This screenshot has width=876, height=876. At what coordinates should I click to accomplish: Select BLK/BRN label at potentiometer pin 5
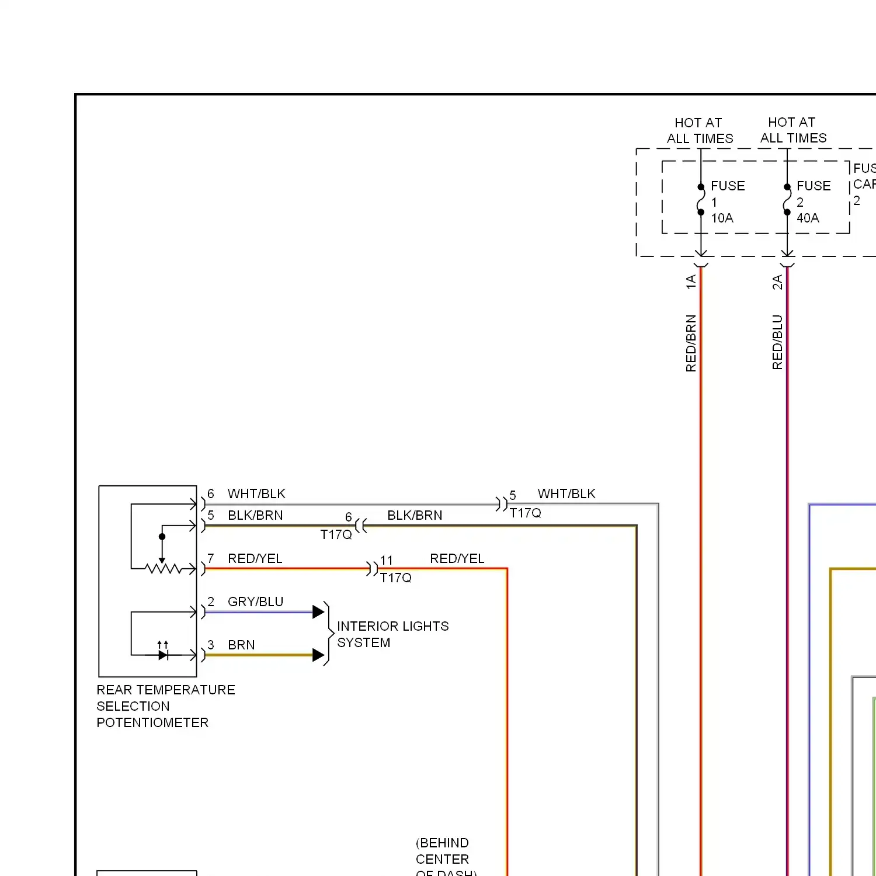pos(255,515)
